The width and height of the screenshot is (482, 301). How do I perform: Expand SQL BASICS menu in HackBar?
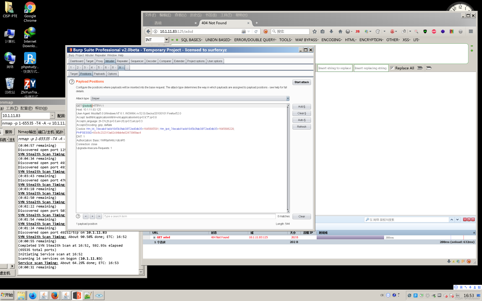pos(192,40)
